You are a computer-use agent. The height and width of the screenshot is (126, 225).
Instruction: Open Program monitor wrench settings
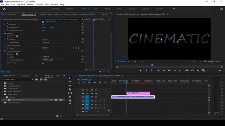click(205, 62)
